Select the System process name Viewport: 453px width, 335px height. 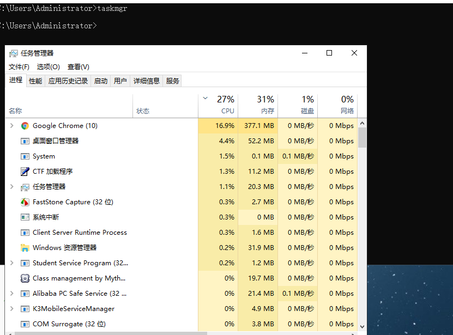(x=44, y=156)
